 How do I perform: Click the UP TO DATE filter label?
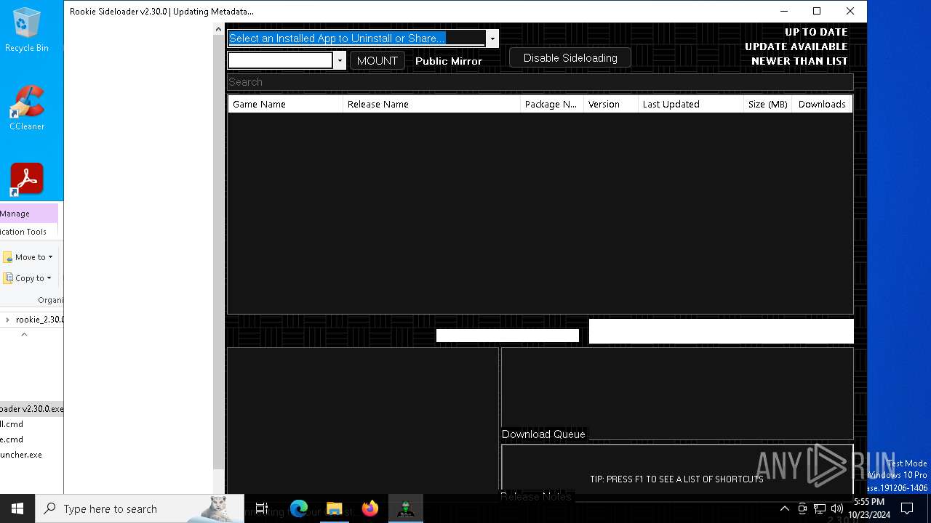coord(816,32)
